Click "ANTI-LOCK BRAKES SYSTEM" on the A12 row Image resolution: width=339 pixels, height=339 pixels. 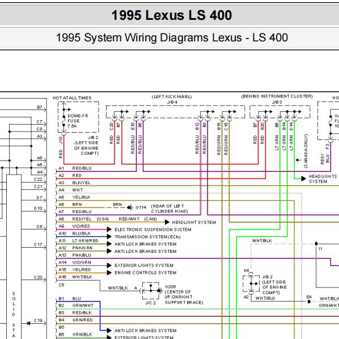(146, 252)
